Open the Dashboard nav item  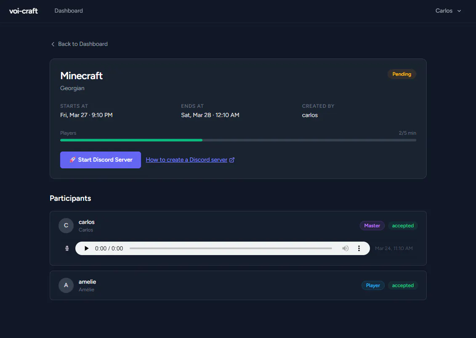pyautogui.click(x=69, y=11)
